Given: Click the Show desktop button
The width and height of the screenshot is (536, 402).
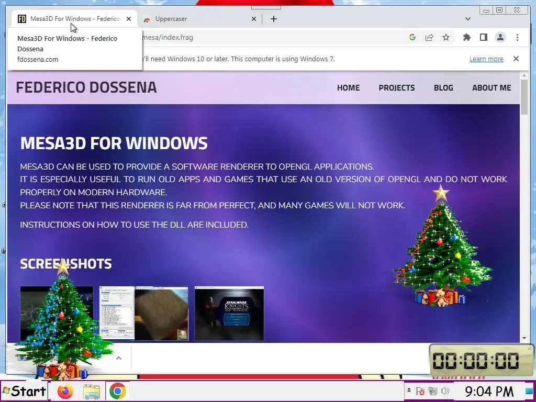Looking at the screenshot, I should click(529, 391).
